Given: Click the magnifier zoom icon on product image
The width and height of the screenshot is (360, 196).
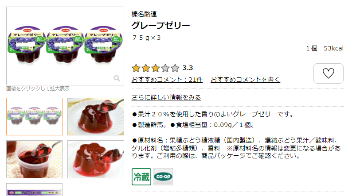Looking at the screenshot, I should coord(117,78).
